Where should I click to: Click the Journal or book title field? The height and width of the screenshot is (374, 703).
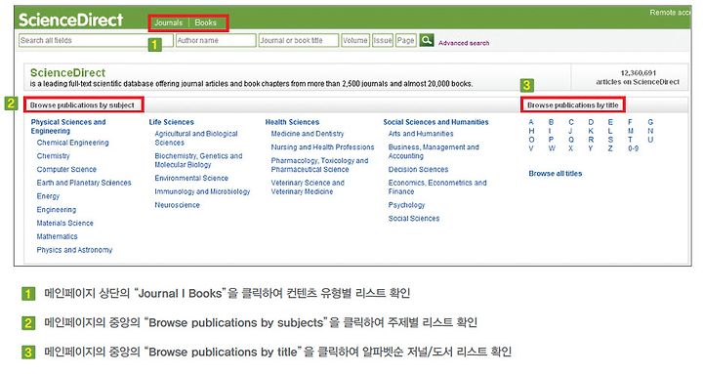coord(298,40)
